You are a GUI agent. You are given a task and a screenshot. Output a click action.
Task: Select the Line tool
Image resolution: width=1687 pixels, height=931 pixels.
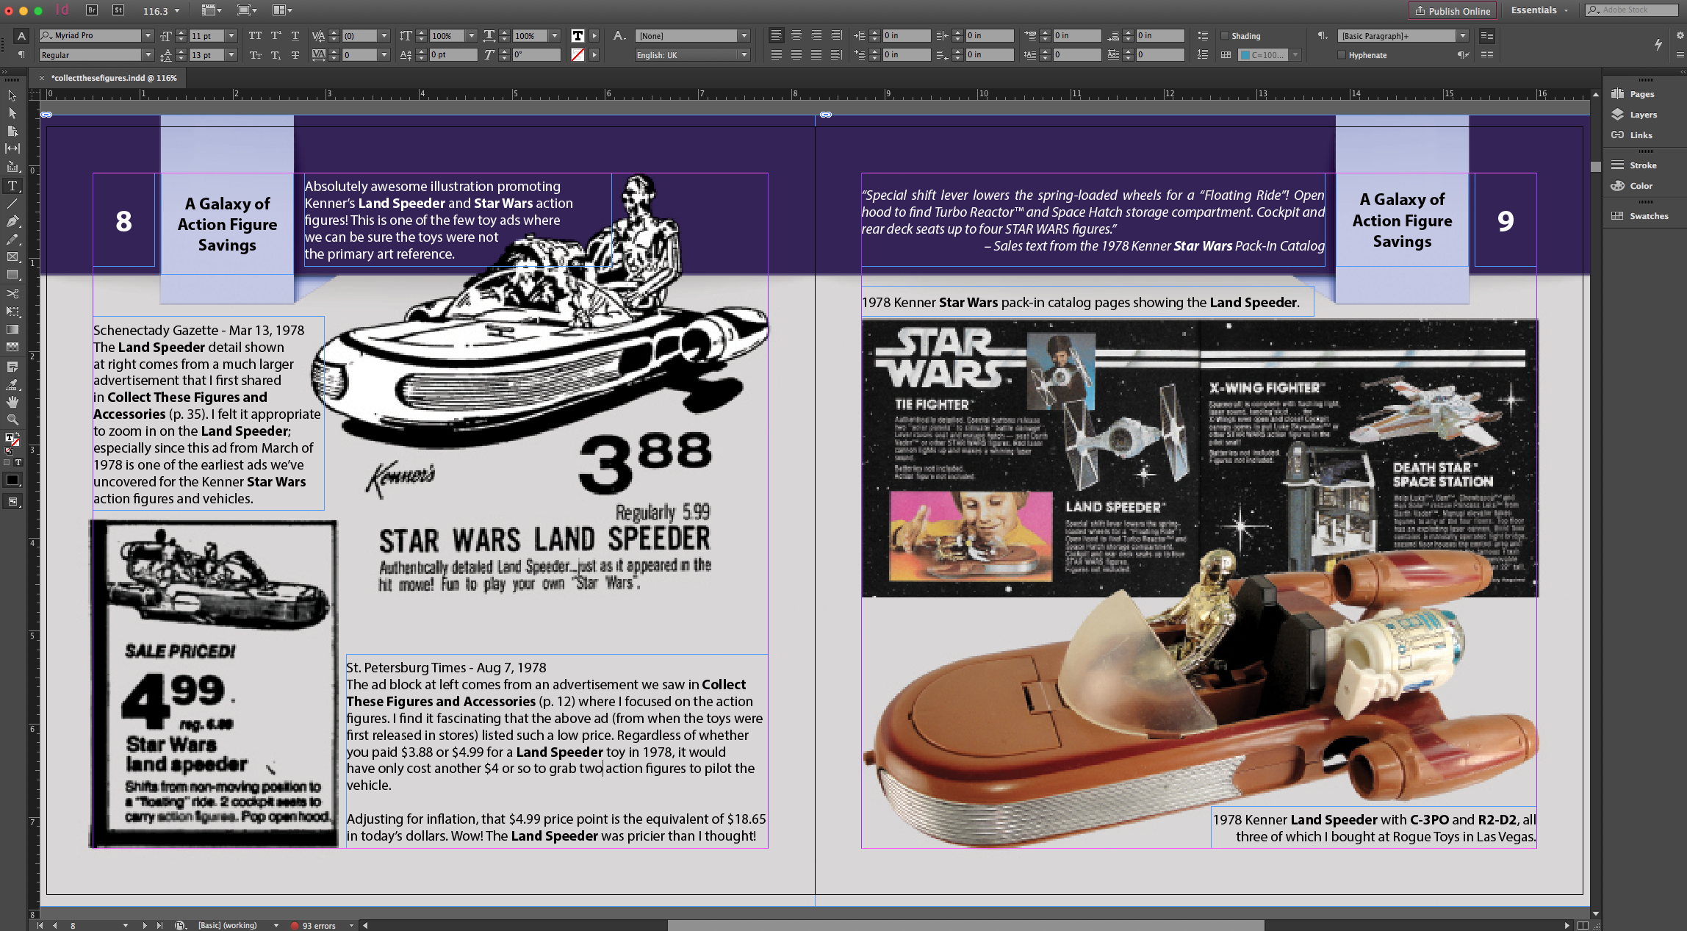point(12,204)
